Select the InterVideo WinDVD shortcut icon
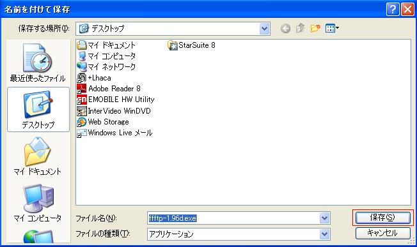 click(82, 111)
